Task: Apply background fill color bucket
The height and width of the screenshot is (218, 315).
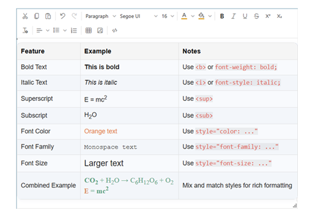Action: [x=201, y=16]
